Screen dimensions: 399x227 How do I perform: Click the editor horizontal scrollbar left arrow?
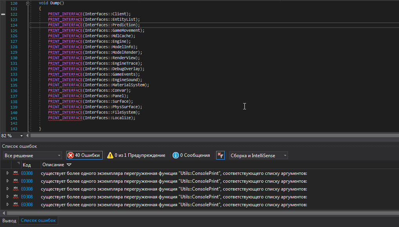pos(27,136)
